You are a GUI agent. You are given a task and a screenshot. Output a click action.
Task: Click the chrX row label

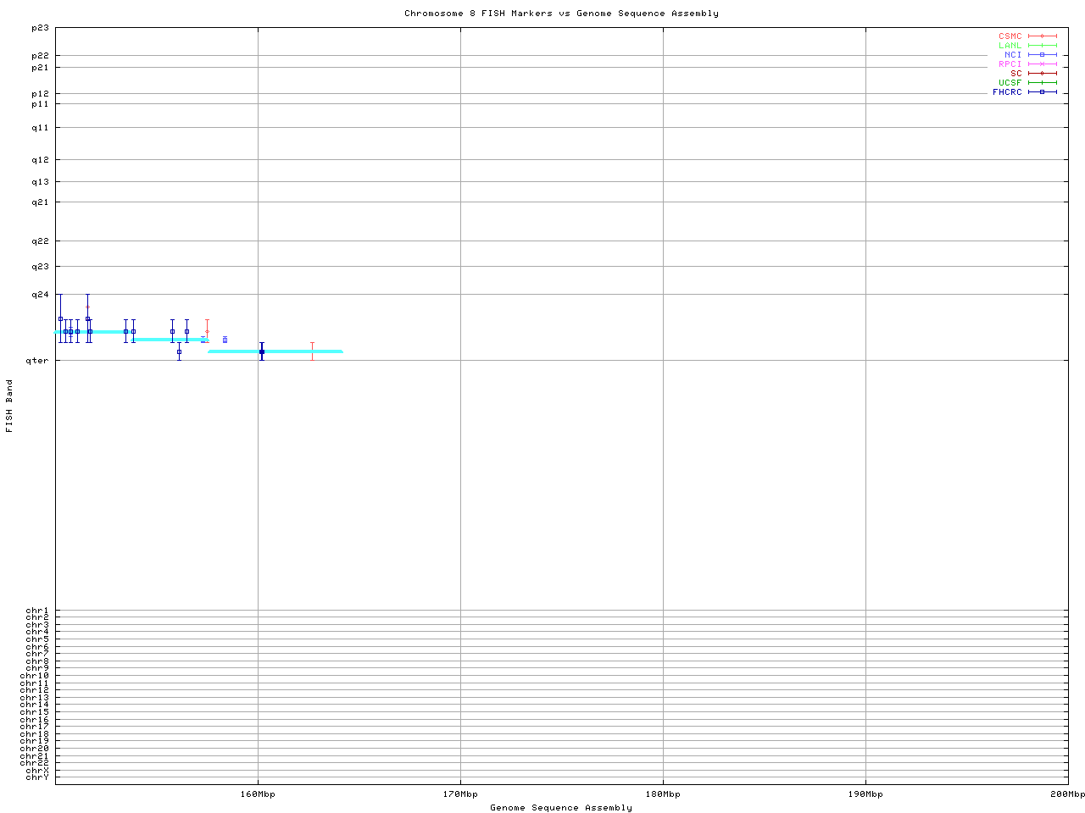coord(37,770)
